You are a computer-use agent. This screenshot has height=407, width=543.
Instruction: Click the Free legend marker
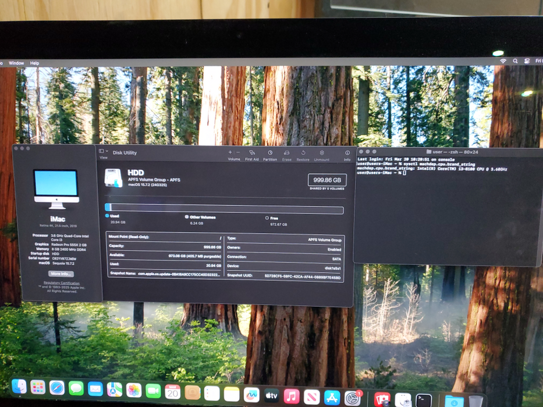coord(267,217)
